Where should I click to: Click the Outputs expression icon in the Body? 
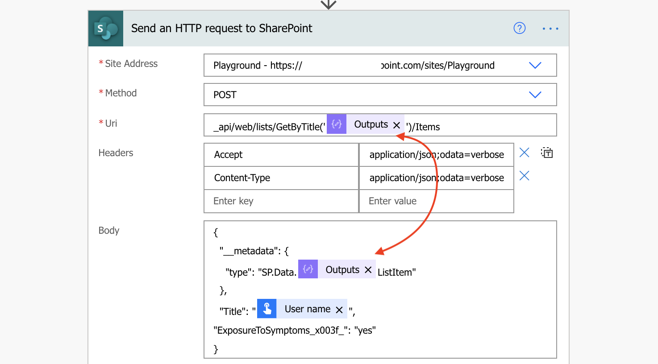pos(308,269)
